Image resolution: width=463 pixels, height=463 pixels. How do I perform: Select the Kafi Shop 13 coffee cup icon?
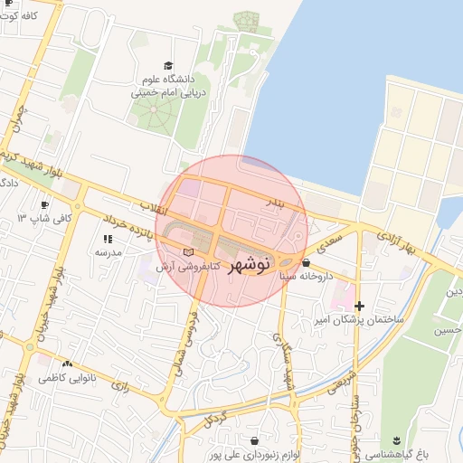[45, 205]
